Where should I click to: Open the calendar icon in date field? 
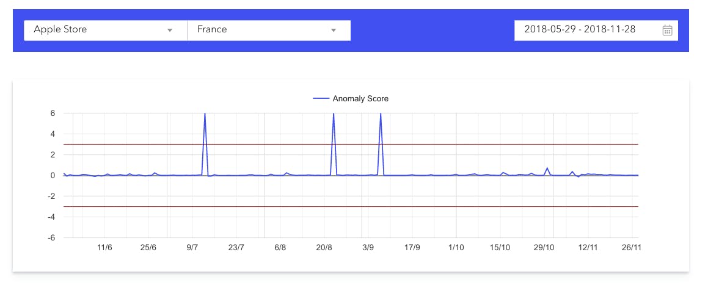point(667,31)
